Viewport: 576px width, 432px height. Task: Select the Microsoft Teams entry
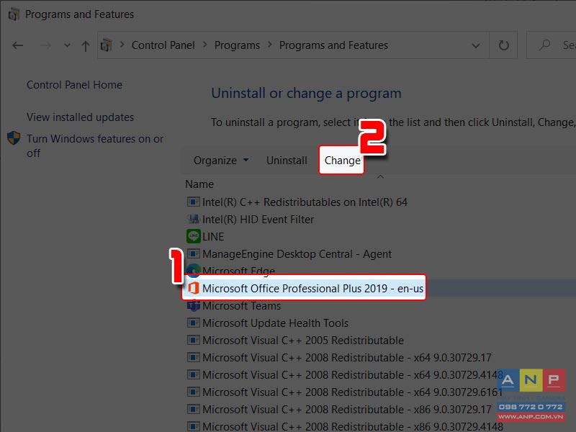click(x=241, y=305)
